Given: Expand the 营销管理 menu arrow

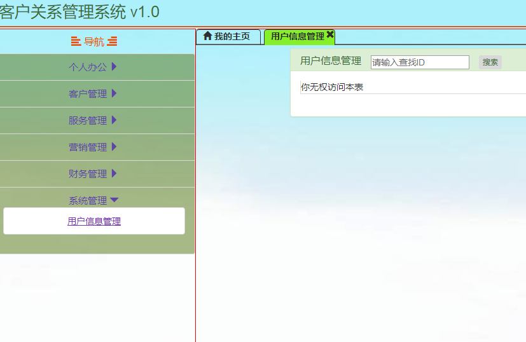Looking at the screenshot, I should pyautogui.click(x=114, y=146).
